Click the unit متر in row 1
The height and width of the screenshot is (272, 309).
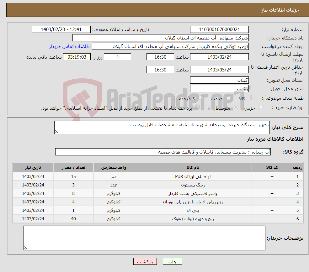pos(114,176)
